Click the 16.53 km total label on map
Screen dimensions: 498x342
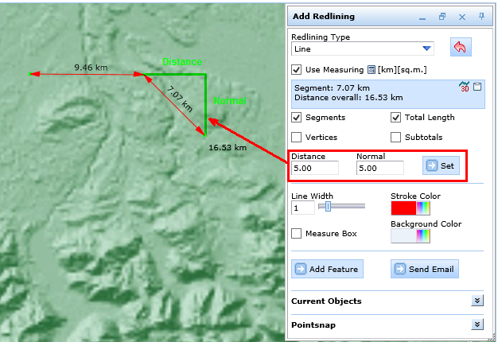click(x=228, y=147)
